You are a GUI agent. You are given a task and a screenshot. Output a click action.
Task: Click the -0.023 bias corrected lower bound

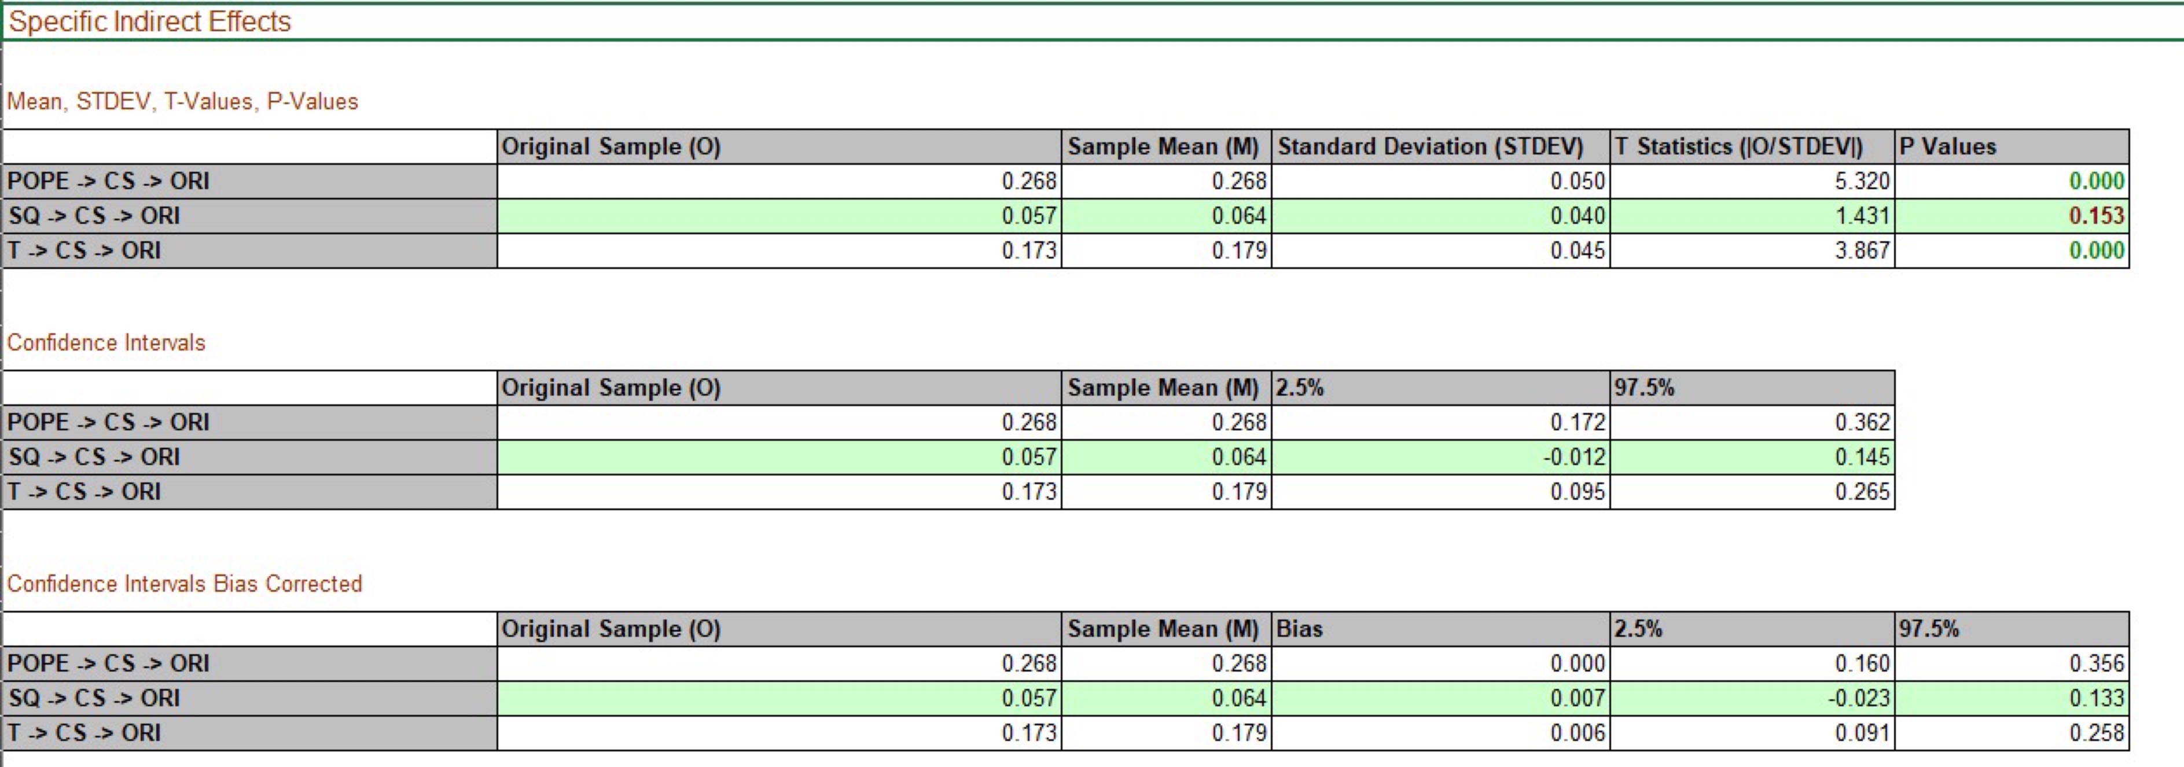pyautogui.click(x=1858, y=698)
